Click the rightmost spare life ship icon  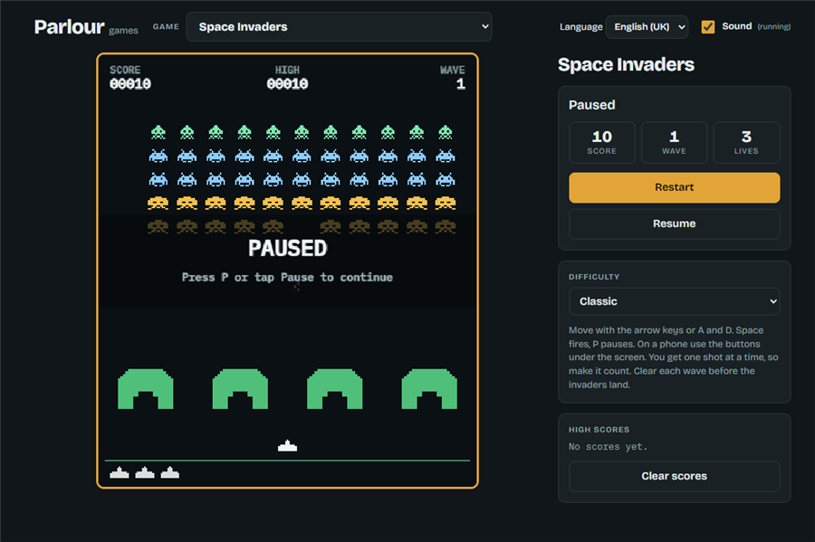point(170,472)
